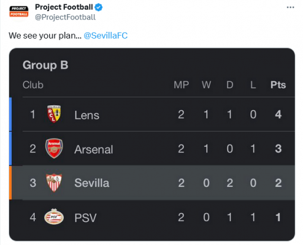Click the Group B table title
The image size is (303, 245).
click(45, 65)
